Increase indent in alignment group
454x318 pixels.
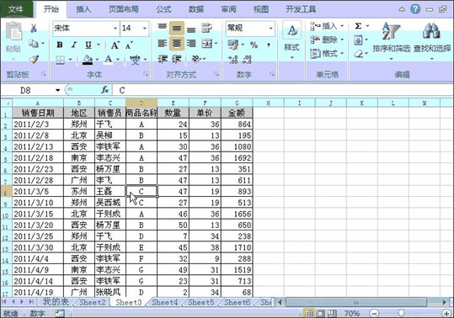tap(177, 59)
